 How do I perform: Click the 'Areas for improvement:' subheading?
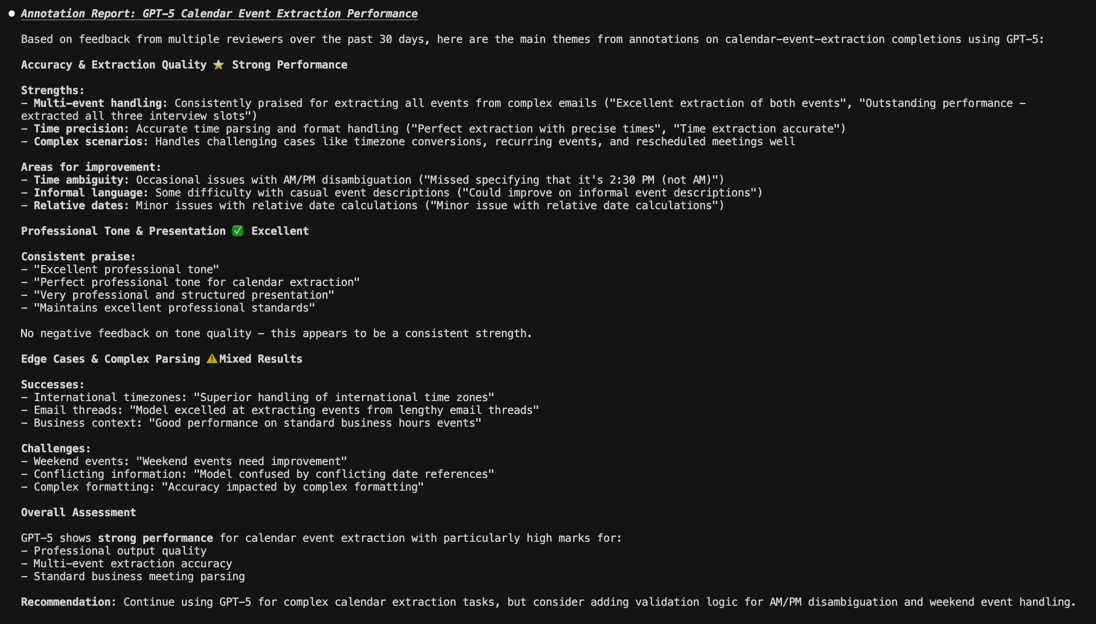coord(91,167)
